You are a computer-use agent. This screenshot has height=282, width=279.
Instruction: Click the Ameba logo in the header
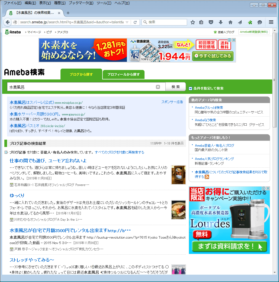[13, 32]
